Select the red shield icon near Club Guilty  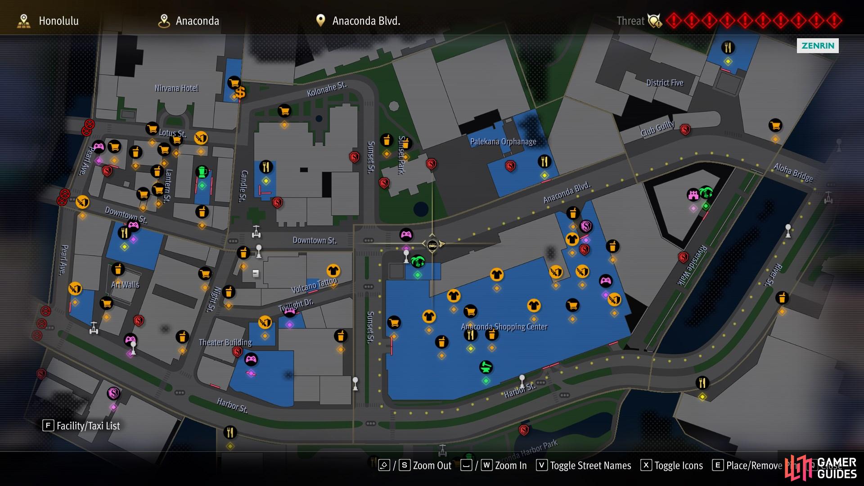click(685, 130)
